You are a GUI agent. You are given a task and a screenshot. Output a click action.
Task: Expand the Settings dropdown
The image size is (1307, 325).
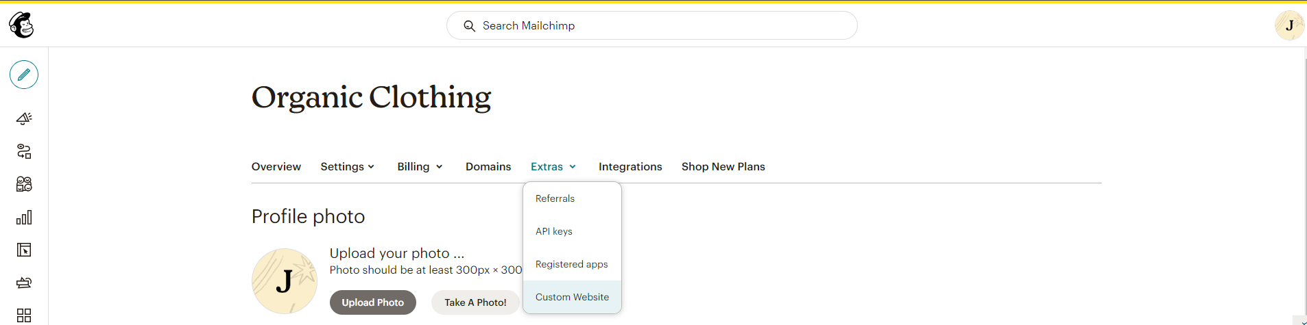pos(347,166)
